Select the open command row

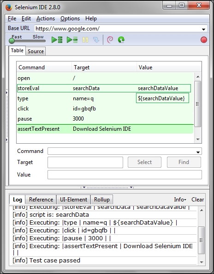coord(105,78)
